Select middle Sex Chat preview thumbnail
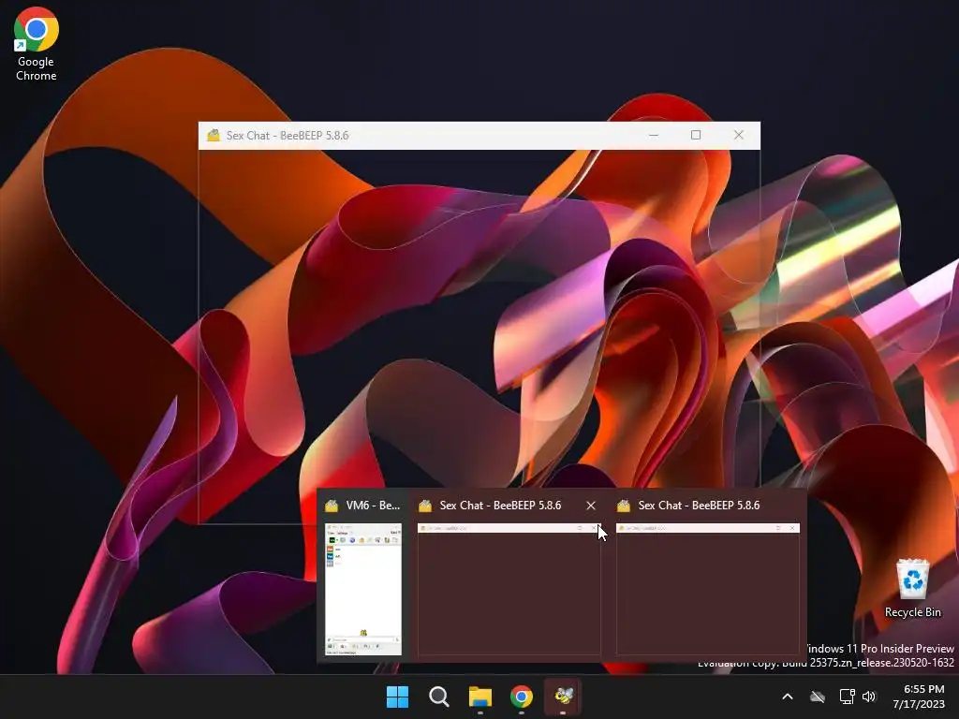Screen dimensions: 959x719 [509, 590]
